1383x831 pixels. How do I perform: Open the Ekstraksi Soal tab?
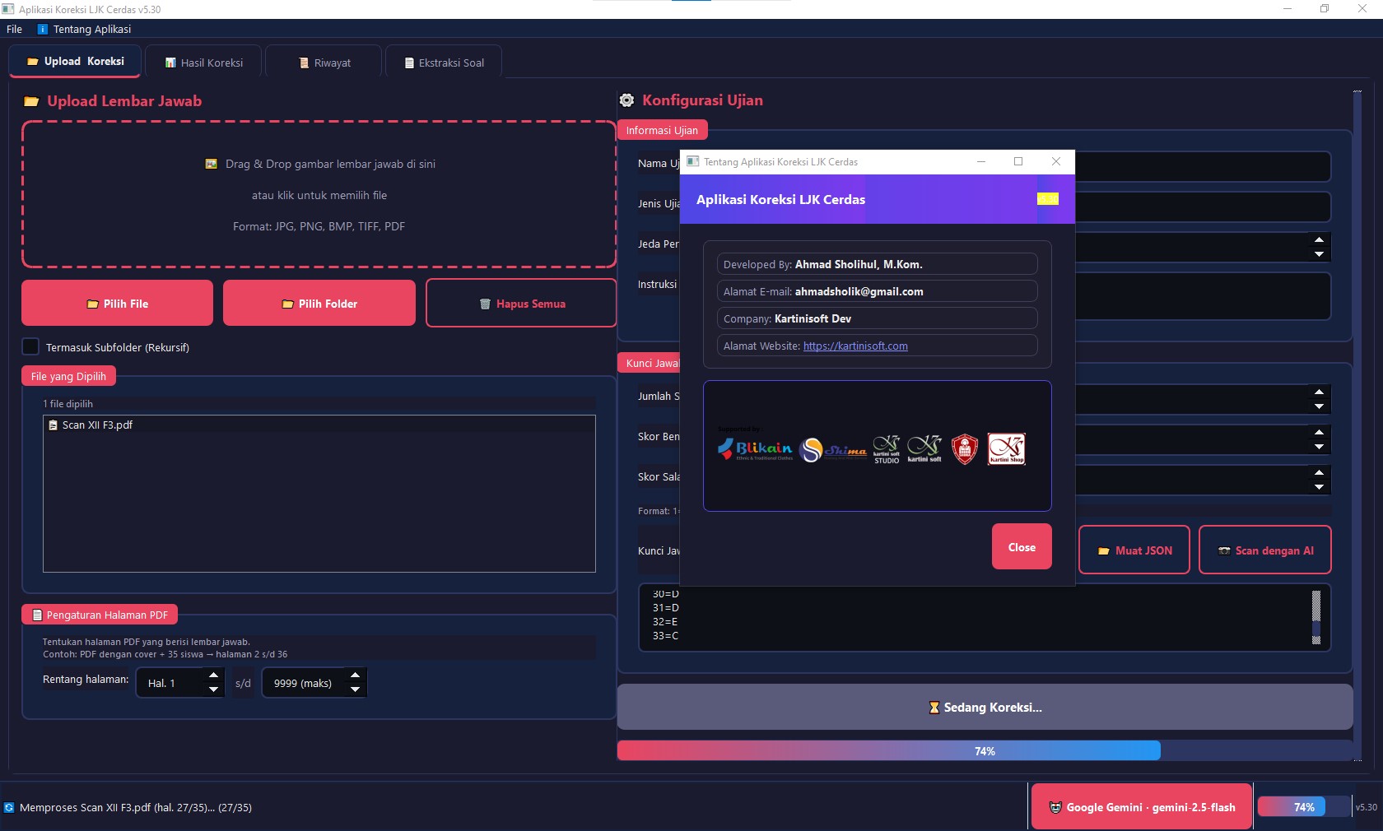tap(444, 63)
